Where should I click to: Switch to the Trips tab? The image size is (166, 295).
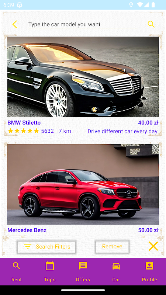pos(50,271)
